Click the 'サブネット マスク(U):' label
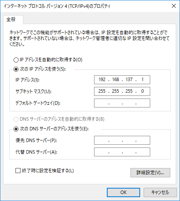This screenshot has height=201, width=180. pyautogui.click(x=33, y=92)
